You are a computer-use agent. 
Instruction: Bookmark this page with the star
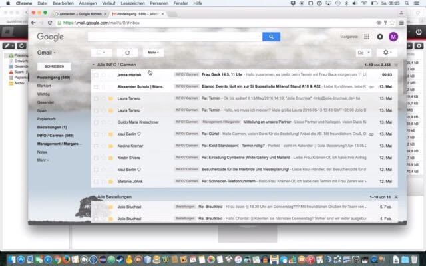(392, 23)
